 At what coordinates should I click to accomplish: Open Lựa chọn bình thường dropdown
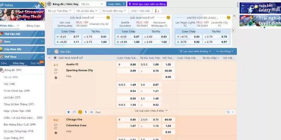pyautogui.click(x=196, y=51)
